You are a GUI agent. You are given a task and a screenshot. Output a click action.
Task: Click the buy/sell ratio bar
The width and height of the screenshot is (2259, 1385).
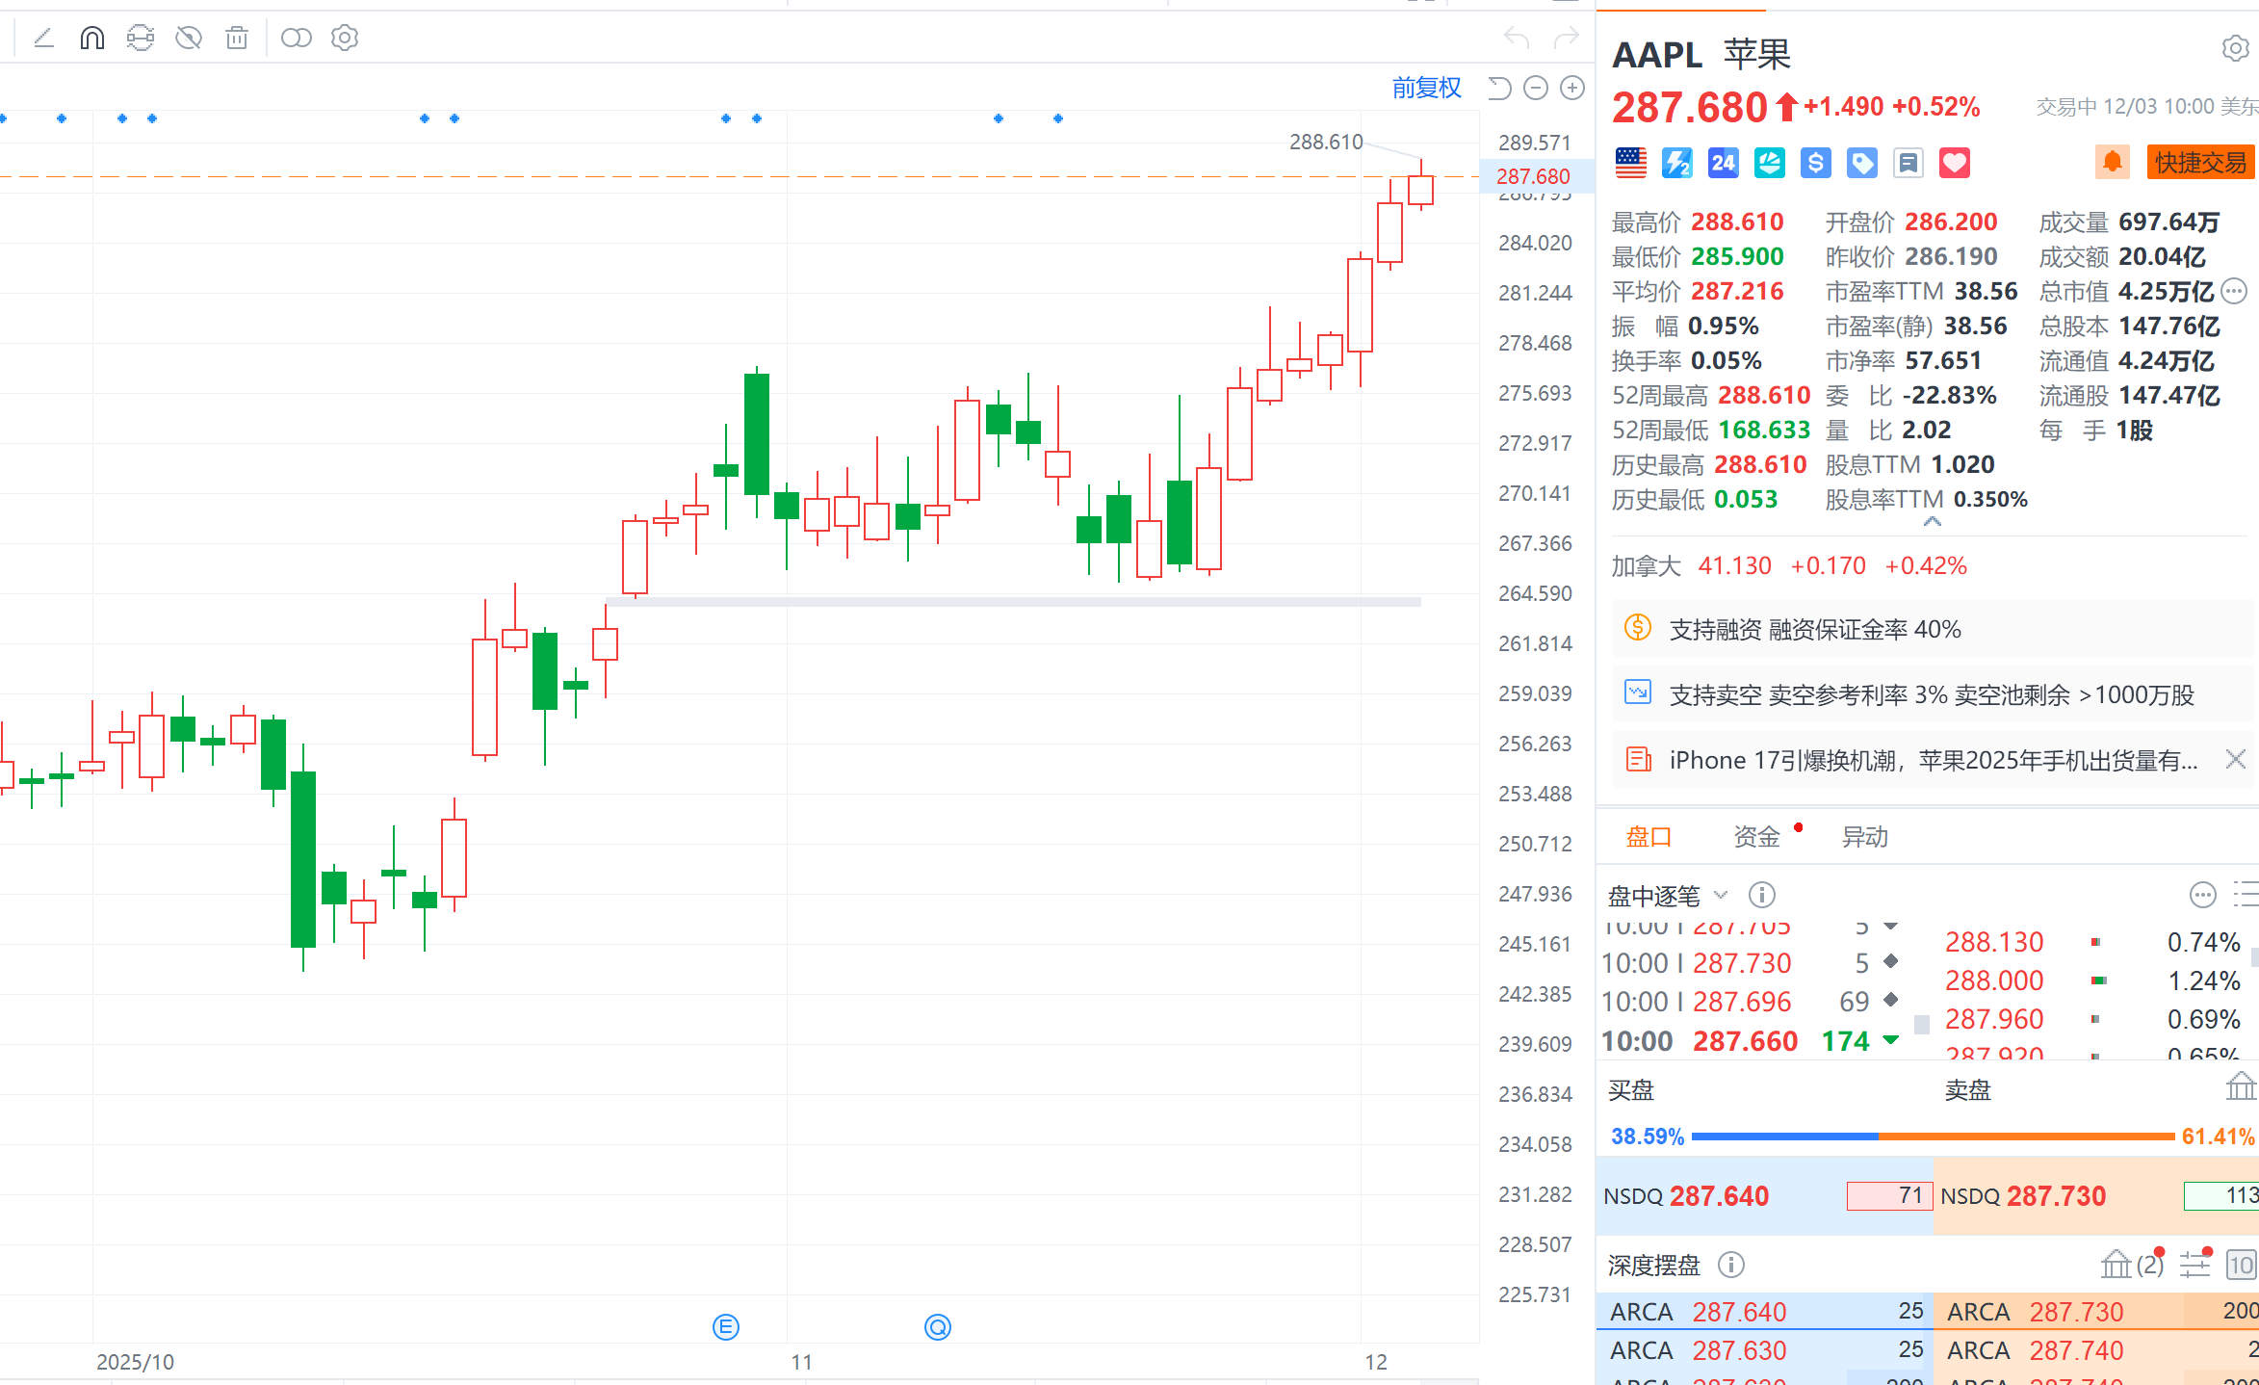click(1932, 1137)
